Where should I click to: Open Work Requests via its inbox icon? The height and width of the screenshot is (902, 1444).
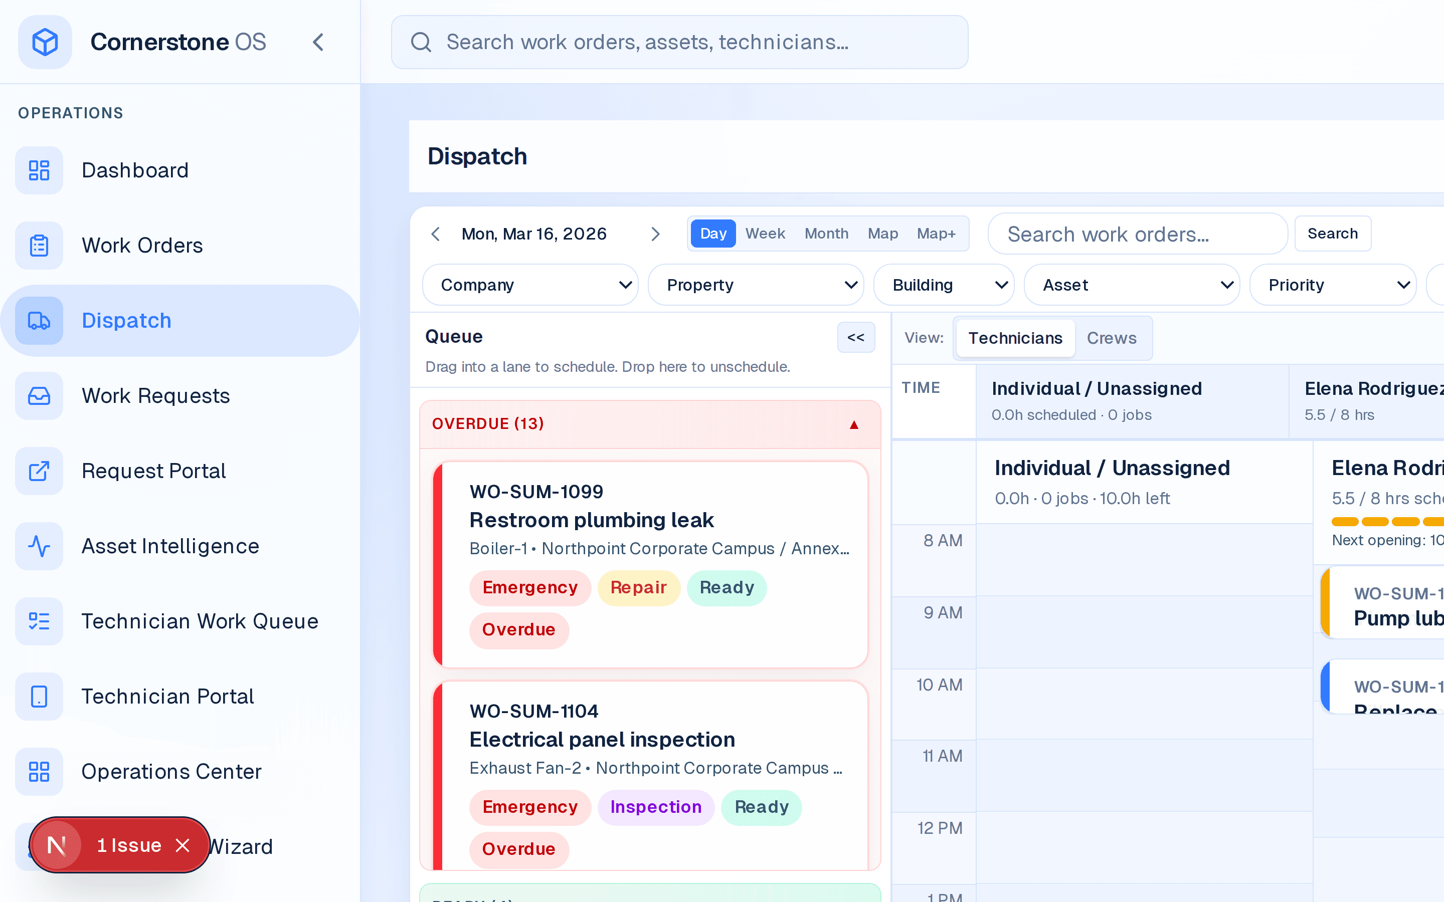[x=39, y=395]
